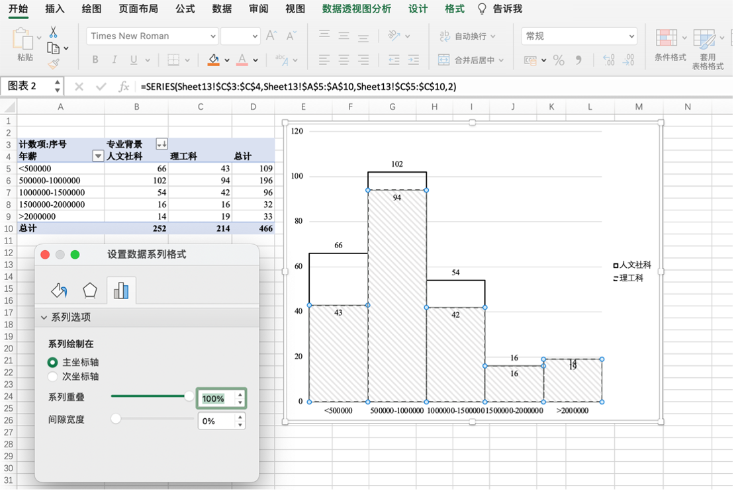Image resolution: width=736 pixels, height=491 pixels.
Task: Click the Conditional Formatting (条件格式) icon
Action: [670, 44]
